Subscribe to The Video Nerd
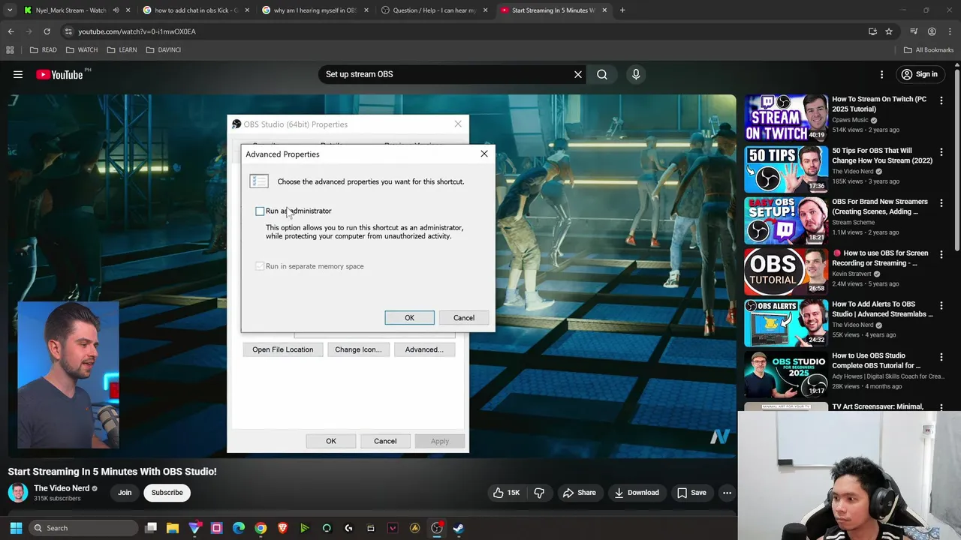Screen dimensions: 961x540 pyautogui.click(x=167, y=493)
